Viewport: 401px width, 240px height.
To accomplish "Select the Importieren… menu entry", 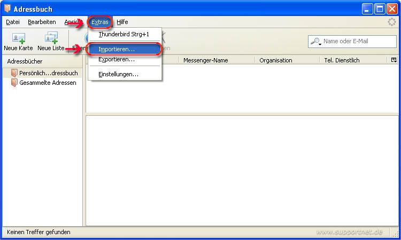I will (125, 49).
